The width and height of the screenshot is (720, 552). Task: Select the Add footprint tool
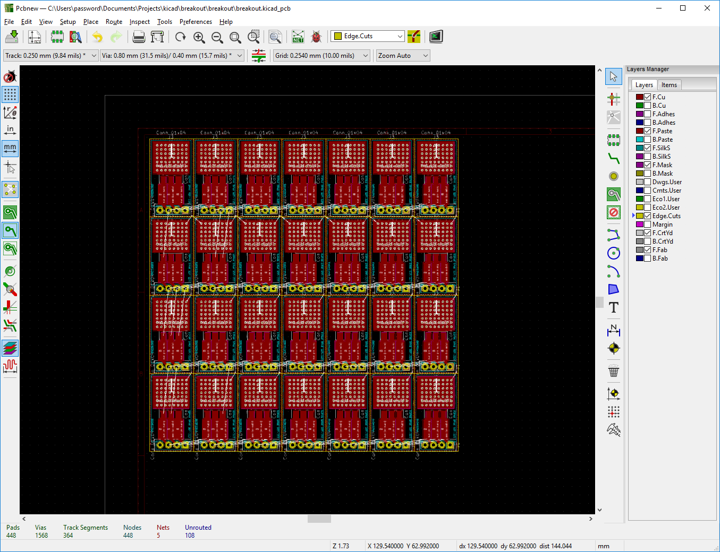pos(614,140)
